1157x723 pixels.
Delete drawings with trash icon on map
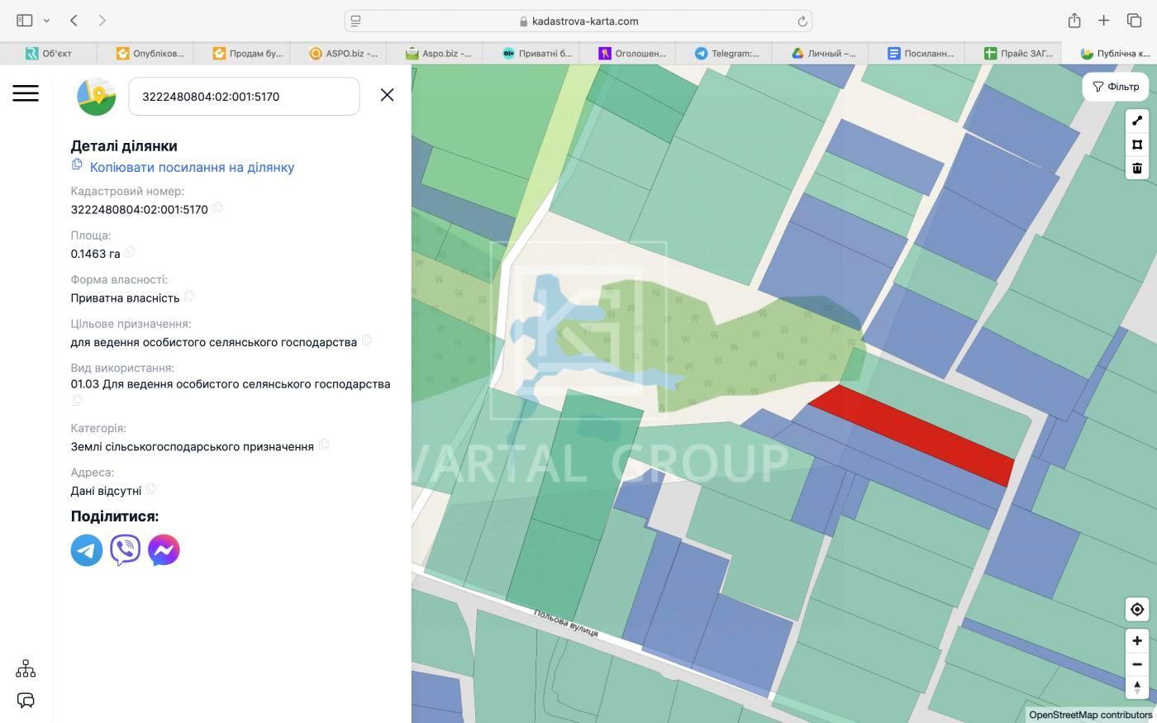click(1137, 169)
